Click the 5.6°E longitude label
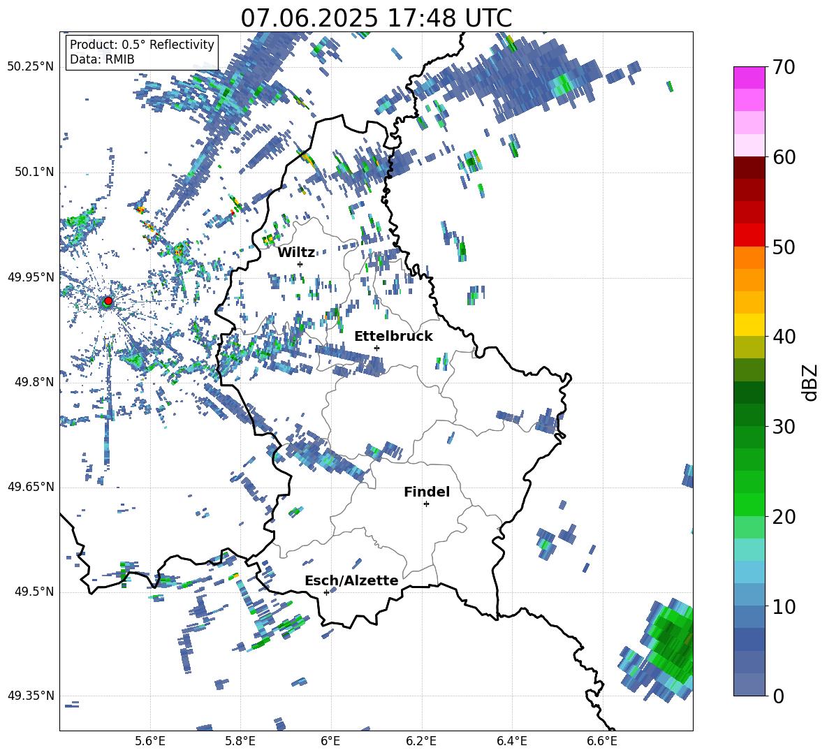Viewport: 827px width, 755px height. tap(150, 741)
